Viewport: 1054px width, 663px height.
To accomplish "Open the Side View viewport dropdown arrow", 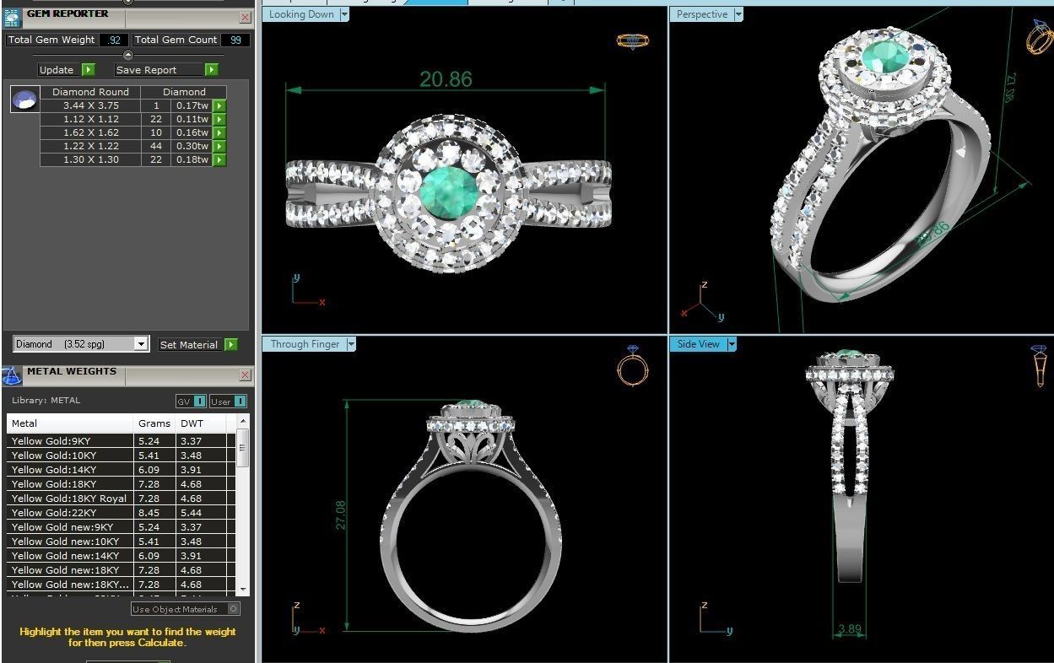I will [732, 344].
